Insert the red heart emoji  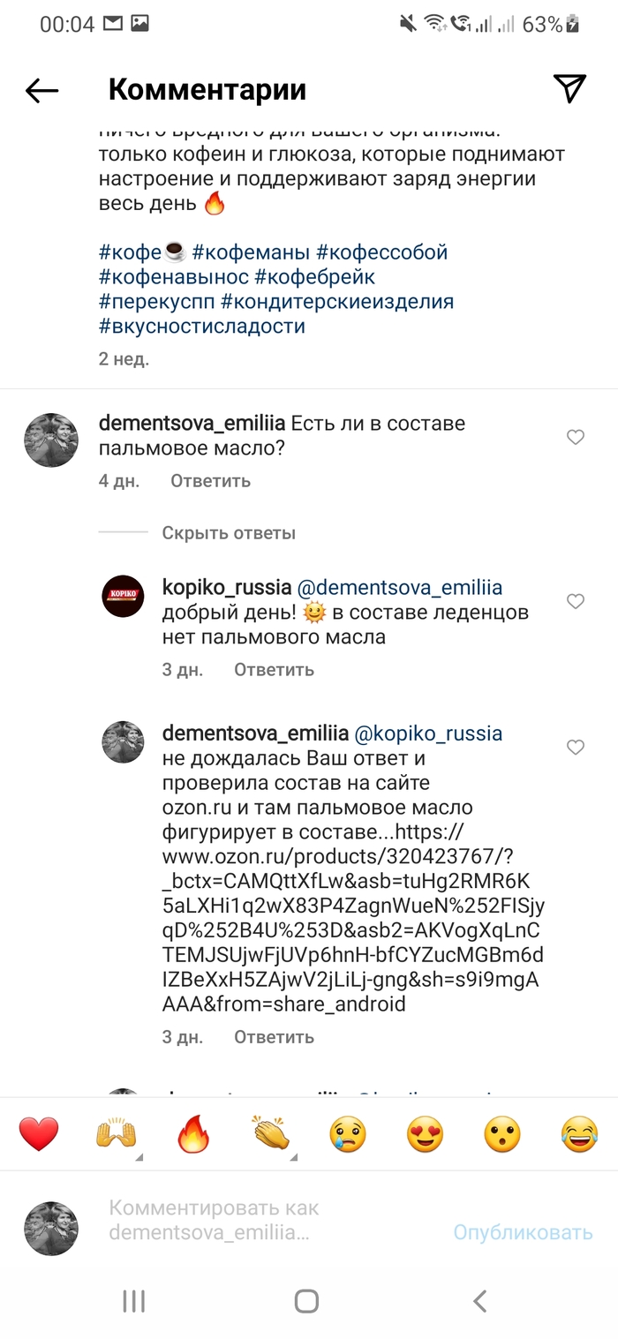[x=39, y=1133]
